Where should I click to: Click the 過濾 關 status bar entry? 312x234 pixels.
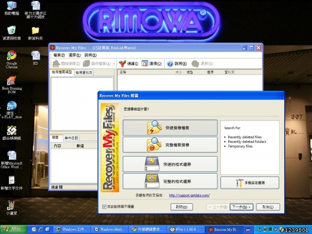coord(57,187)
